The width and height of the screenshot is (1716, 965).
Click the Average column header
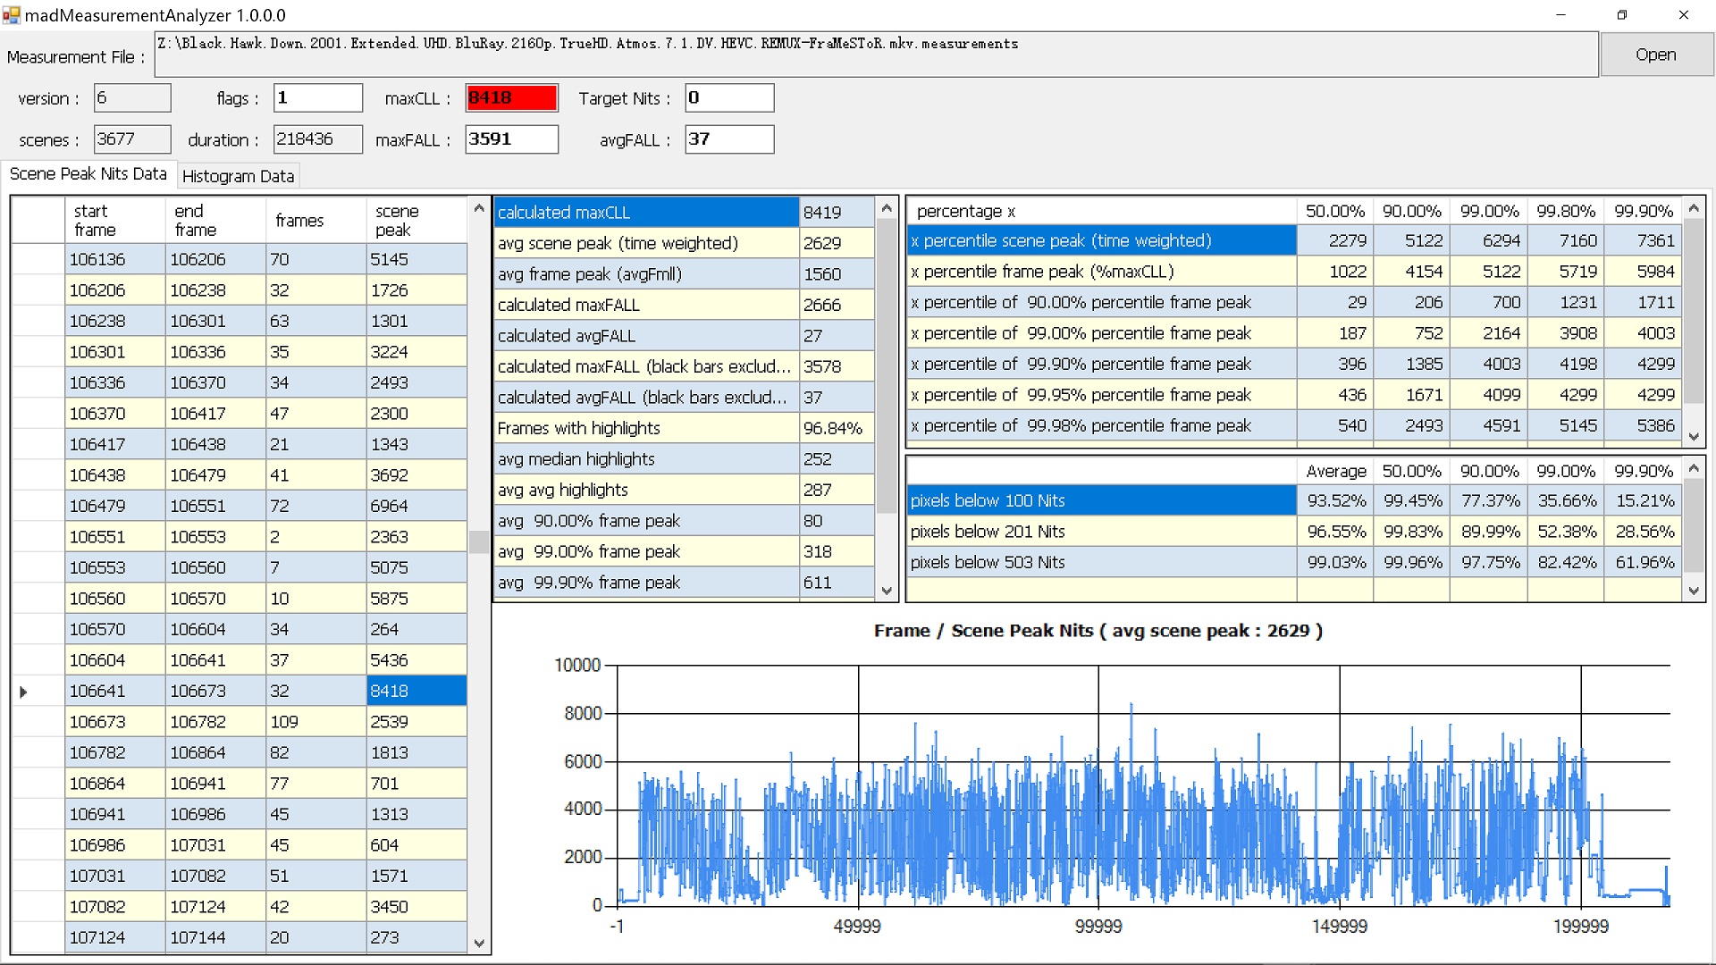tap(1335, 471)
